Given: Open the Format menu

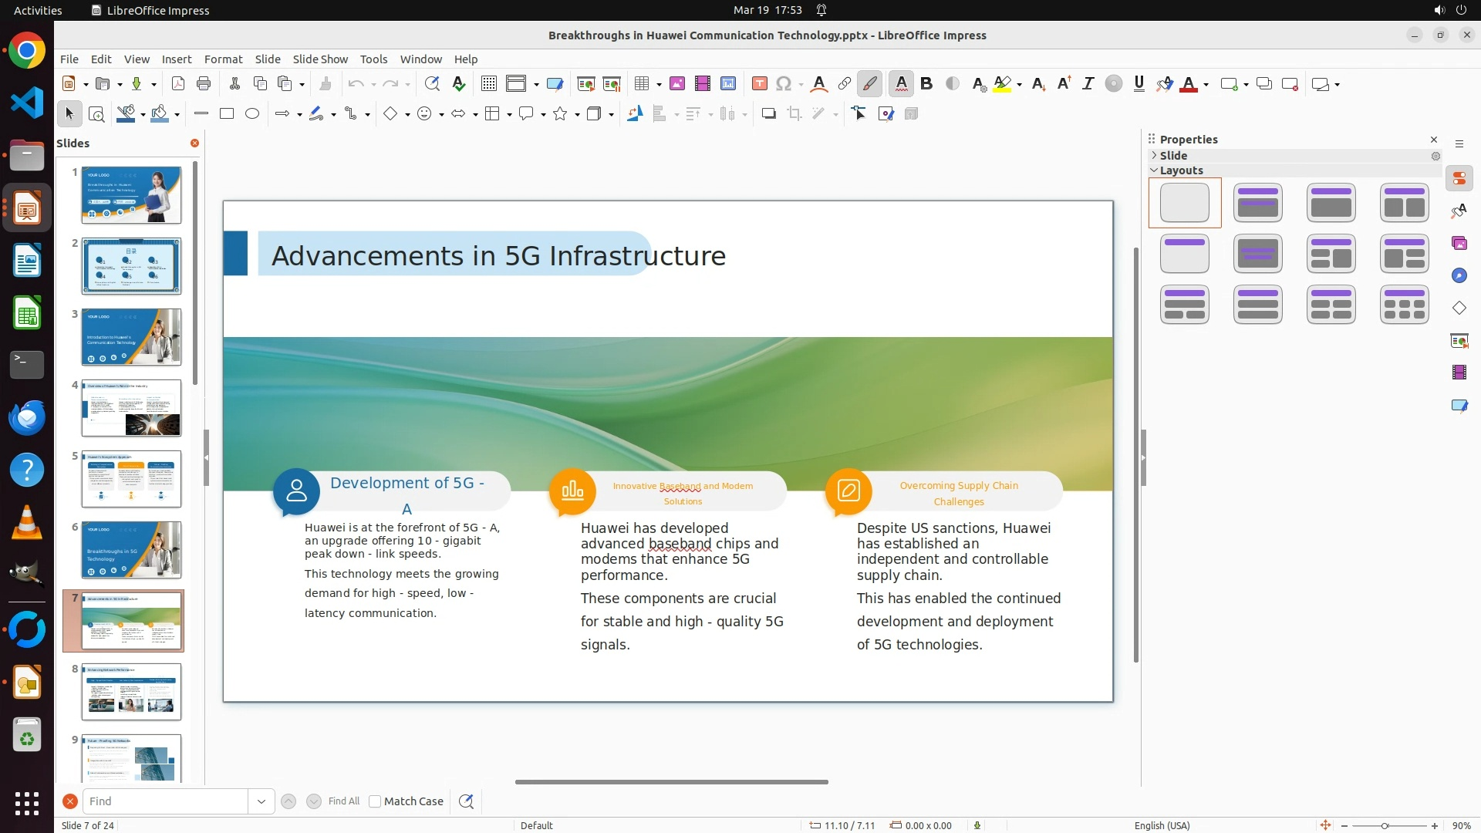Looking at the screenshot, I should (x=223, y=59).
